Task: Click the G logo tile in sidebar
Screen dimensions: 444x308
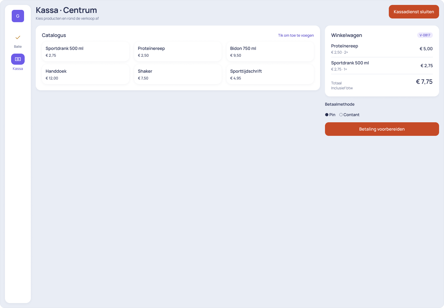Action: pyautogui.click(x=18, y=16)
